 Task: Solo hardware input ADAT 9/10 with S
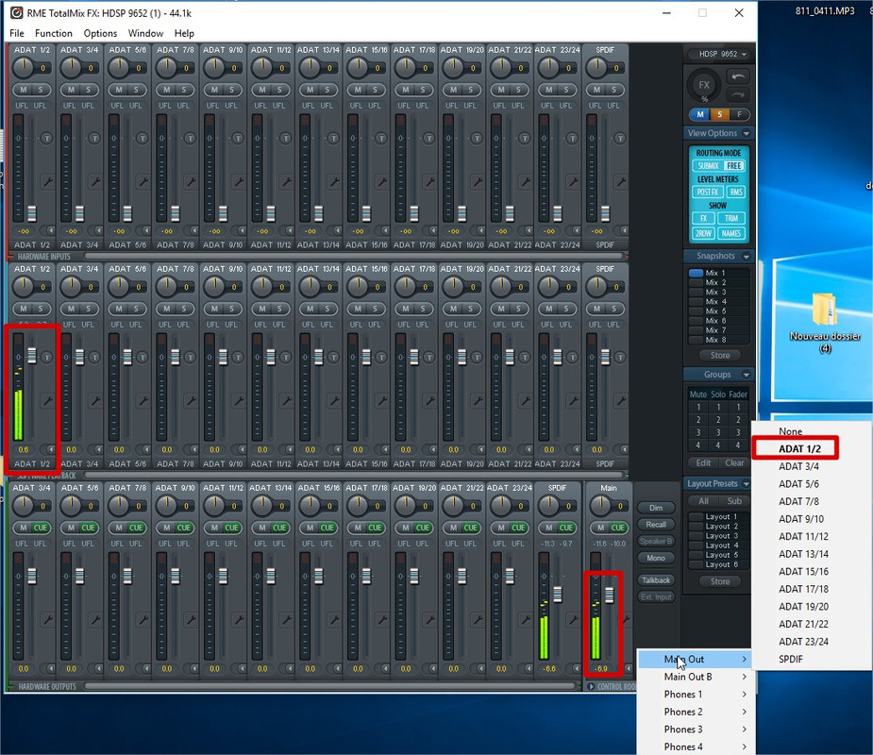tap(231, 90)
